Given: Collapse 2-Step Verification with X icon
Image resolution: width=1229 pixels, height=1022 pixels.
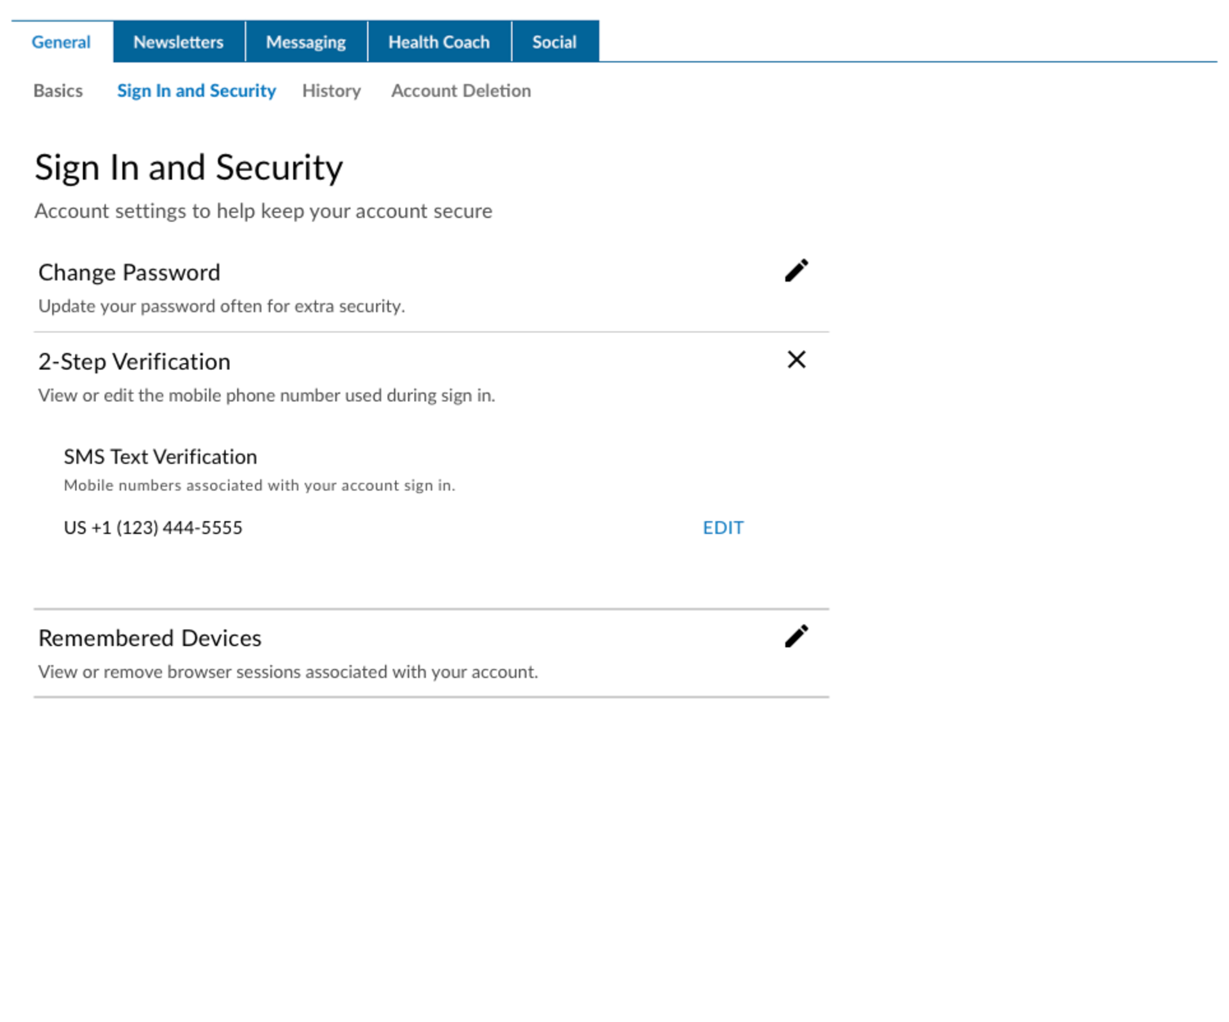Looking at the screenshot, I should (x=796, y=360).
